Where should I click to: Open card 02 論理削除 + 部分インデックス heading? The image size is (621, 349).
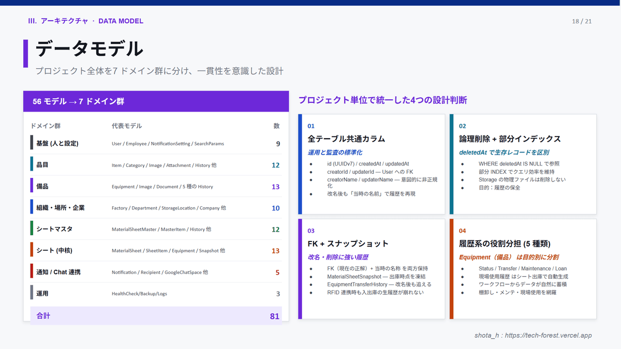[x=510, y=139]
